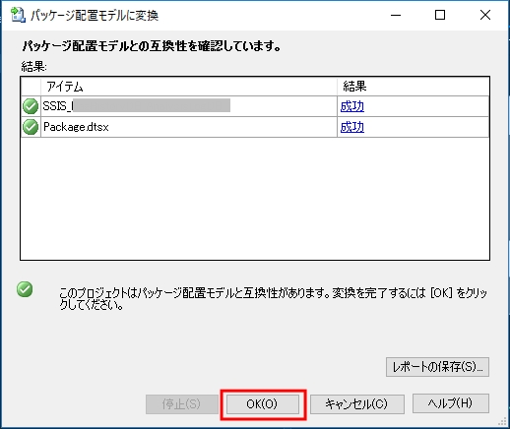Click green check icon beside SSIS_ row

tap(31, 106)
